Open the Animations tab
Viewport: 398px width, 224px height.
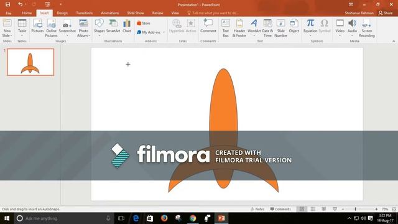(x=110, y=13)
